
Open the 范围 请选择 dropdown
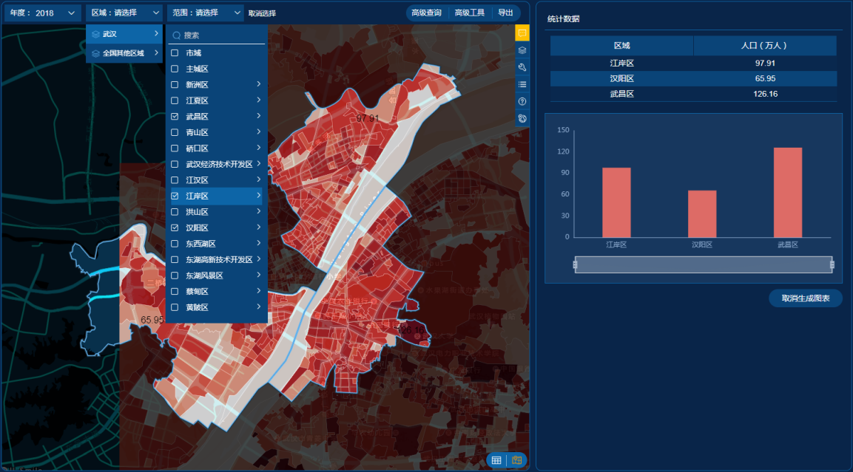tap(206, 13)
